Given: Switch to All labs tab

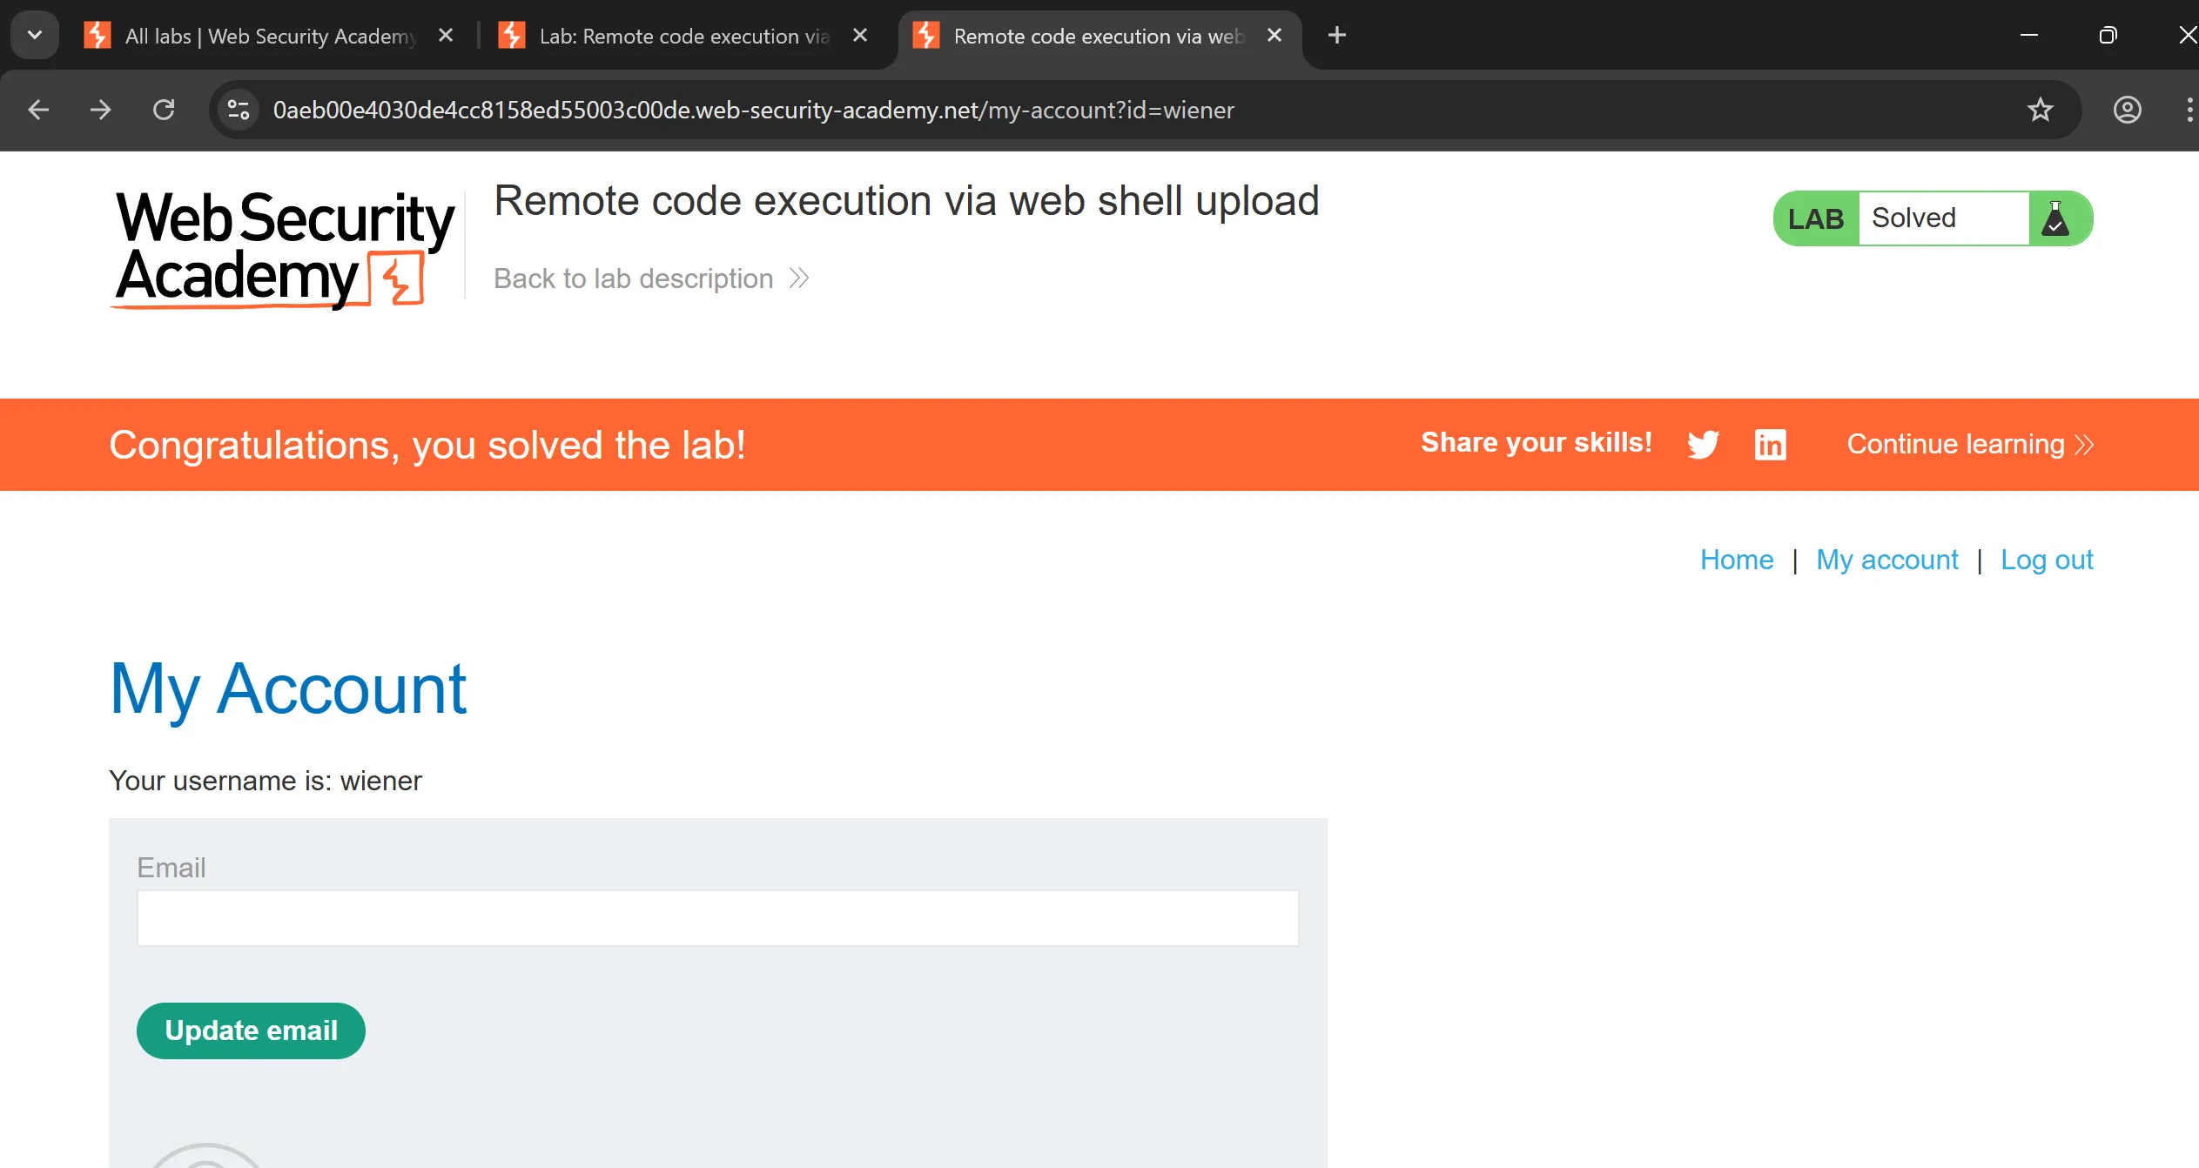Looking at the screenshot, I should pos(270,36).
